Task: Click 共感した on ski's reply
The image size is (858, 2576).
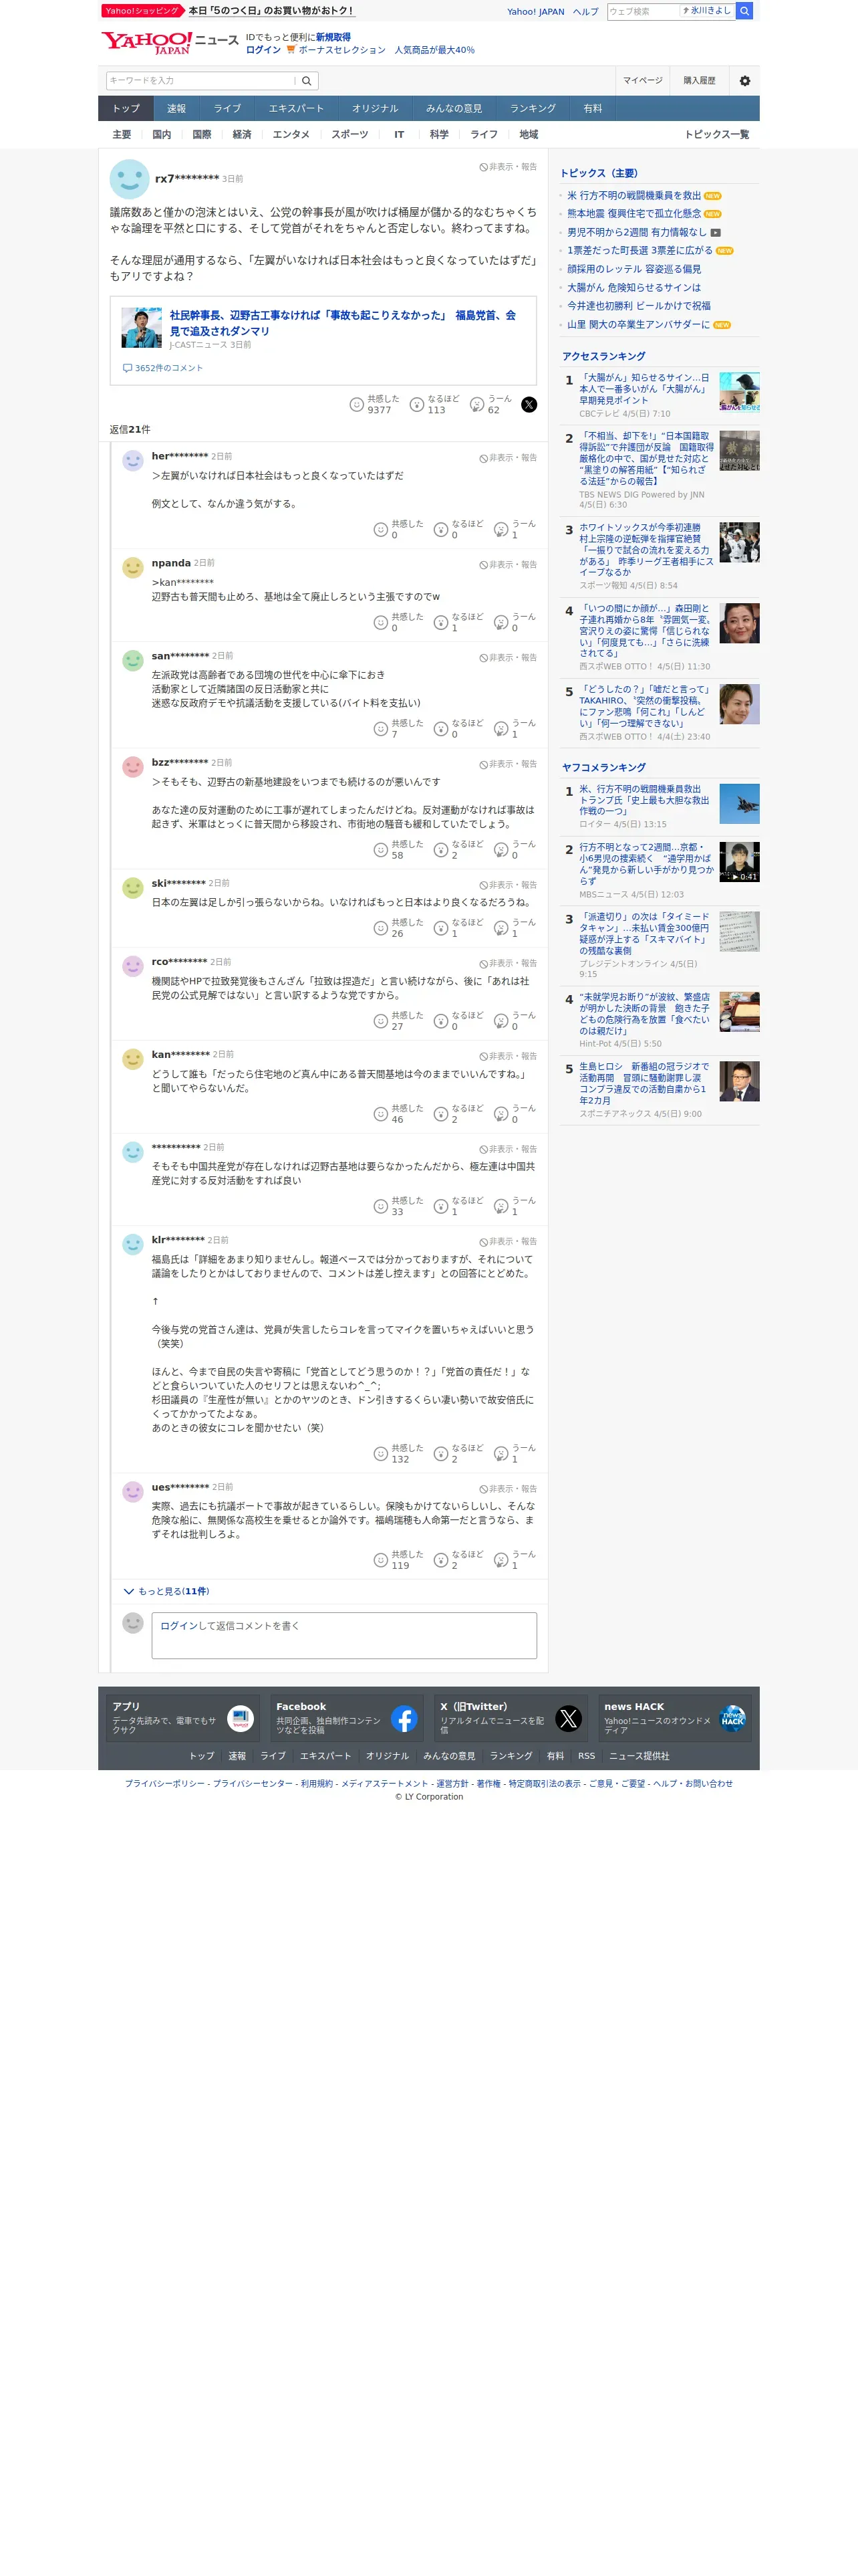Action: (x=398, y=927)
